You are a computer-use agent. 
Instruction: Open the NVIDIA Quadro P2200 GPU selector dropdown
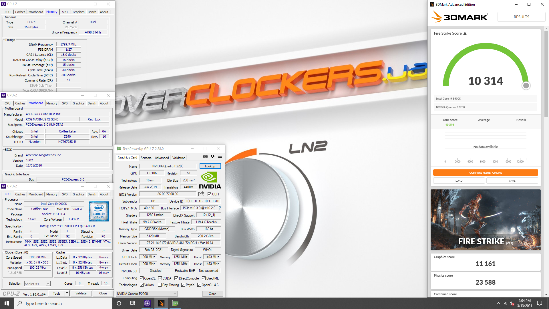(146, 294)
